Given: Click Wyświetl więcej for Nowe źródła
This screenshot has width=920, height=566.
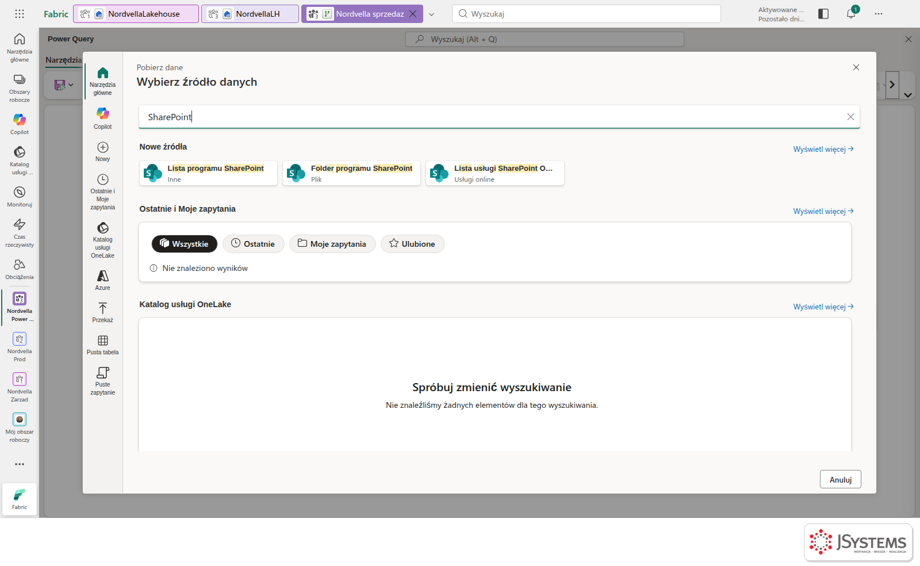Looking at the screenshot, I should tap(823, 149).
